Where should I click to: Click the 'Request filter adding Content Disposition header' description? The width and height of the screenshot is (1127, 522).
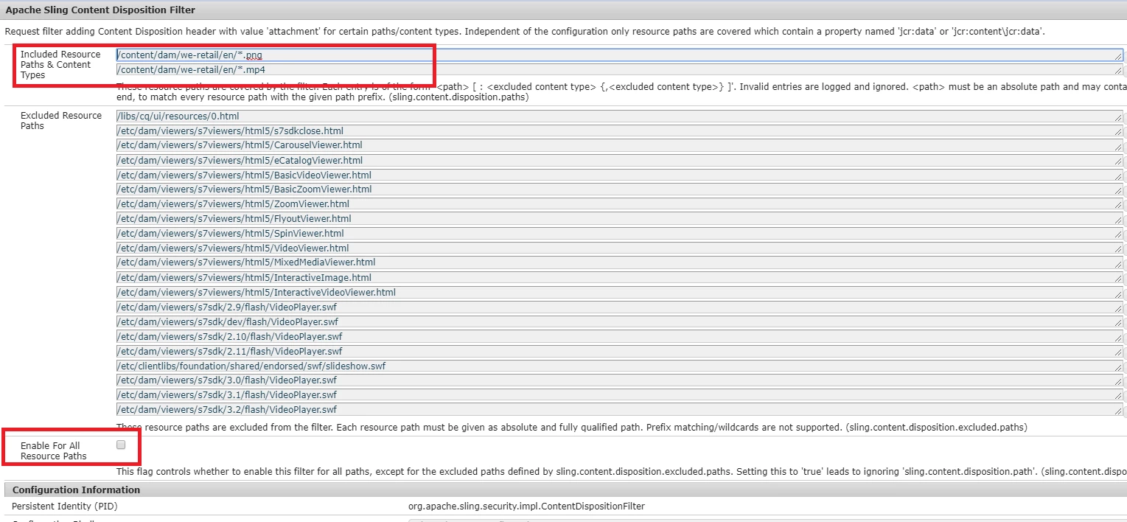click(525, 32)
